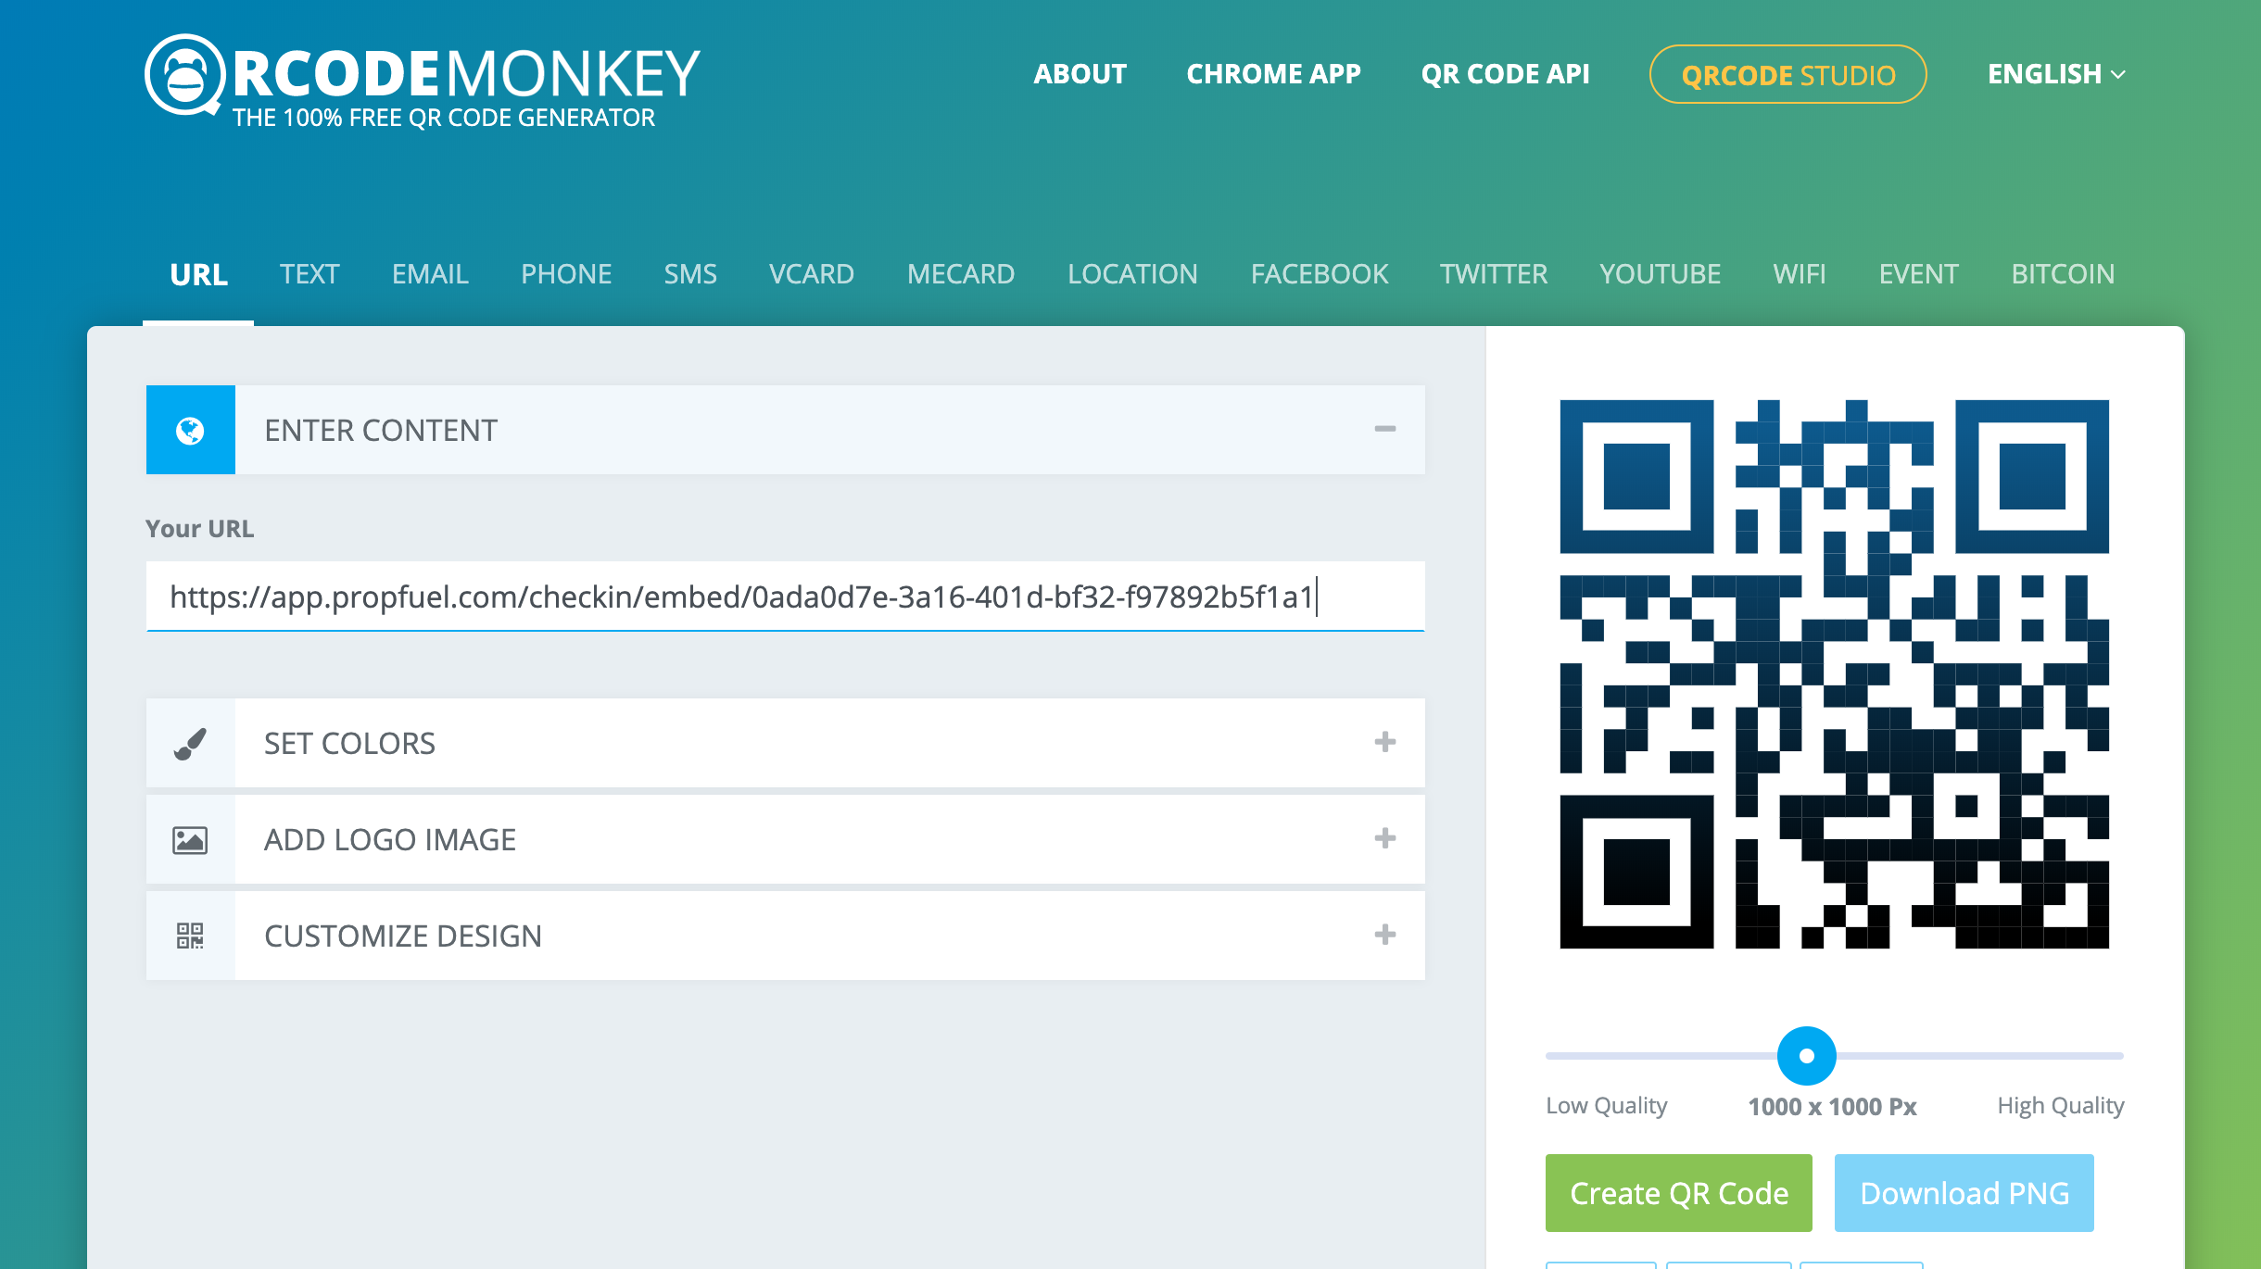Click the QRCODE STUDIO button
The height and width of the screenshot is (1269, 2261).
tap(1788, 74)
